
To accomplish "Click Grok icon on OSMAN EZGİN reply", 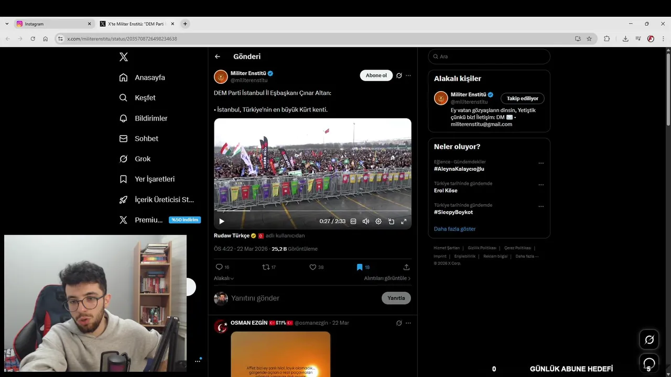I will 399,323.
